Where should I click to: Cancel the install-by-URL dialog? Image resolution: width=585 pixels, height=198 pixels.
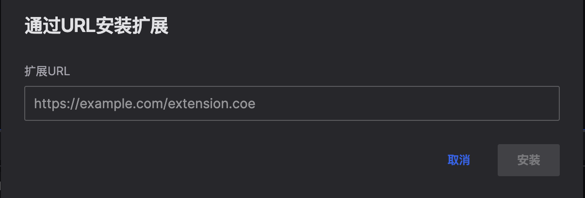(458, 160)
